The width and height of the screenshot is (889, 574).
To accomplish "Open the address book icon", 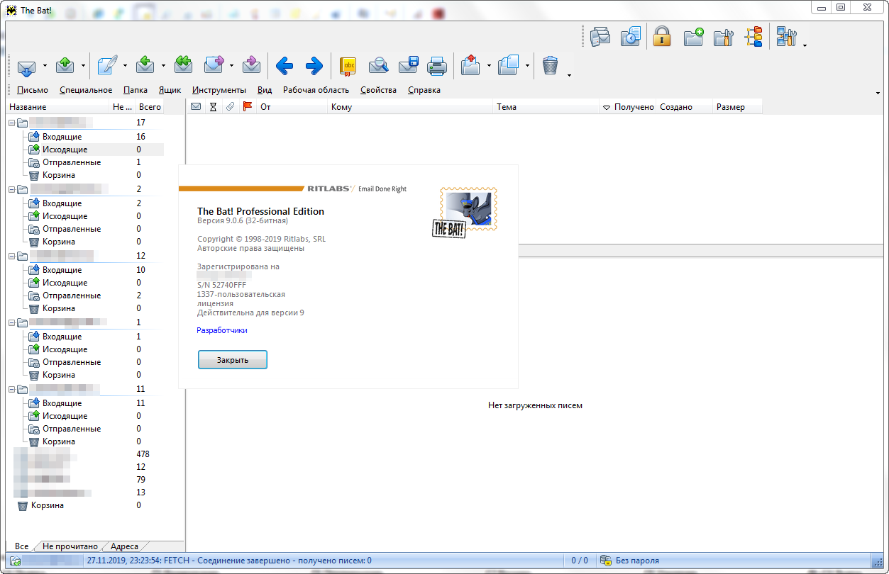I will (x=348, y=66).
